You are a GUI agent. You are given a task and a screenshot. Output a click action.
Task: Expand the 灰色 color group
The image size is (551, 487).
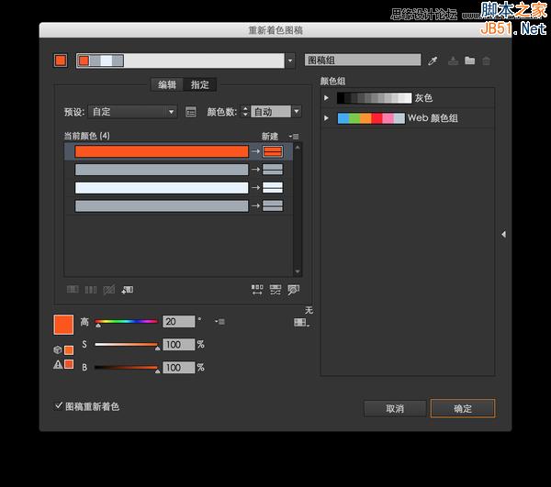[x=326, y=98]
